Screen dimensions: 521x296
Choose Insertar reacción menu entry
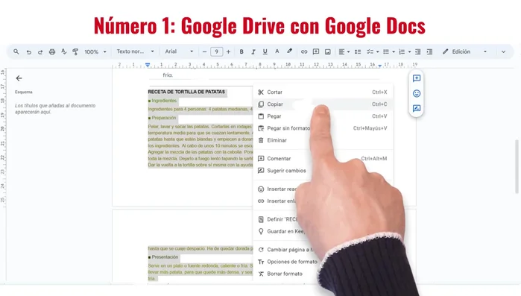(323, 189)
